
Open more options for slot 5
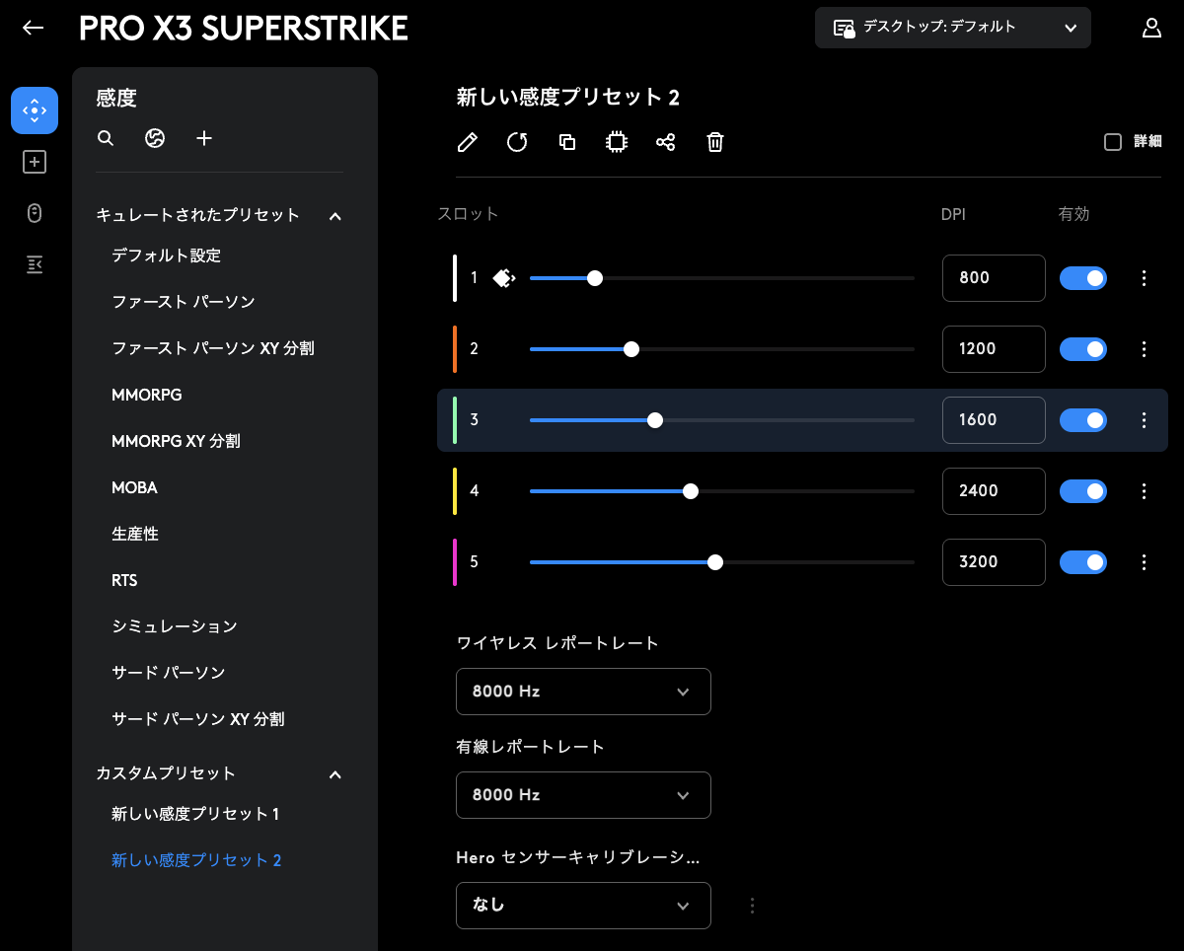point(1145,562)
